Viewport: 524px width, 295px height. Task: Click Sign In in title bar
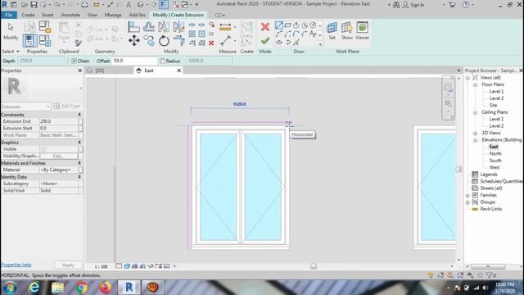point(413,5)
